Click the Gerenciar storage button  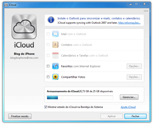pyautogui.click(x=129, y=97)
